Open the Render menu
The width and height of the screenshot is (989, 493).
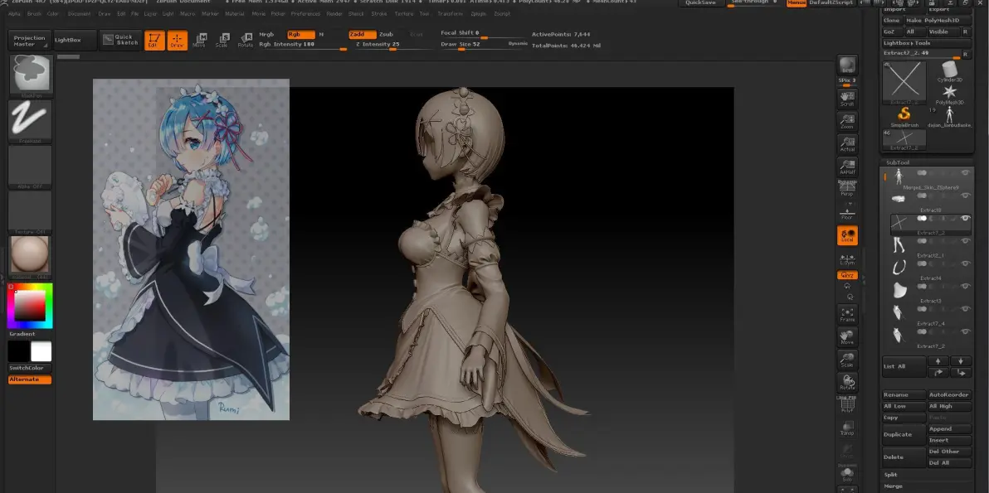tap(334, 14)
